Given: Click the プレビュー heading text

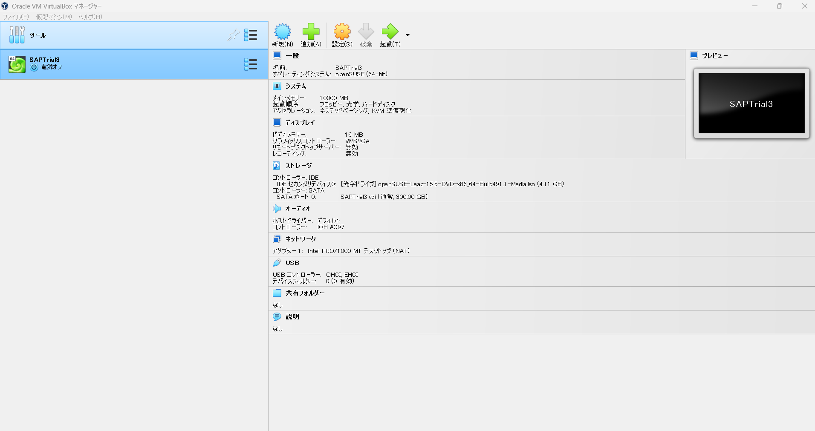Looking at the screenshot, I should click(715, 56).
